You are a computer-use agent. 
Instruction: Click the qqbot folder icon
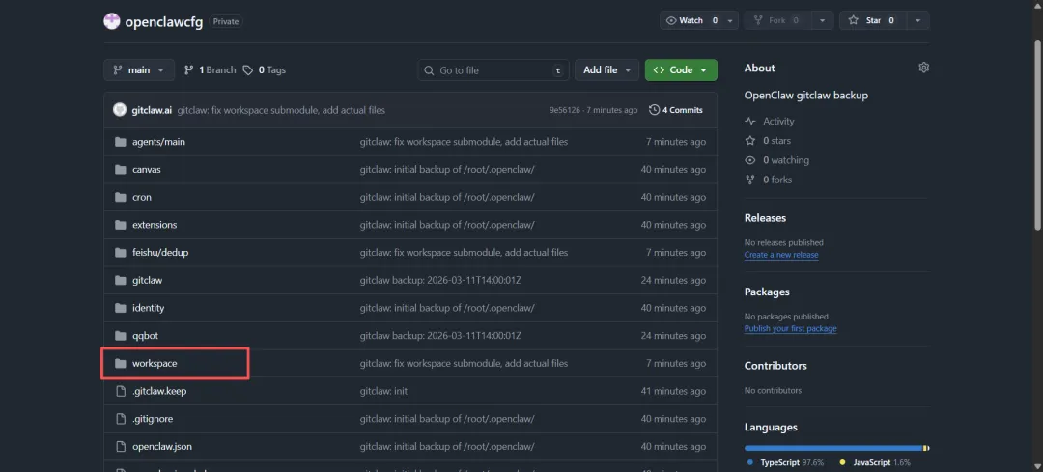pos(121,336)
